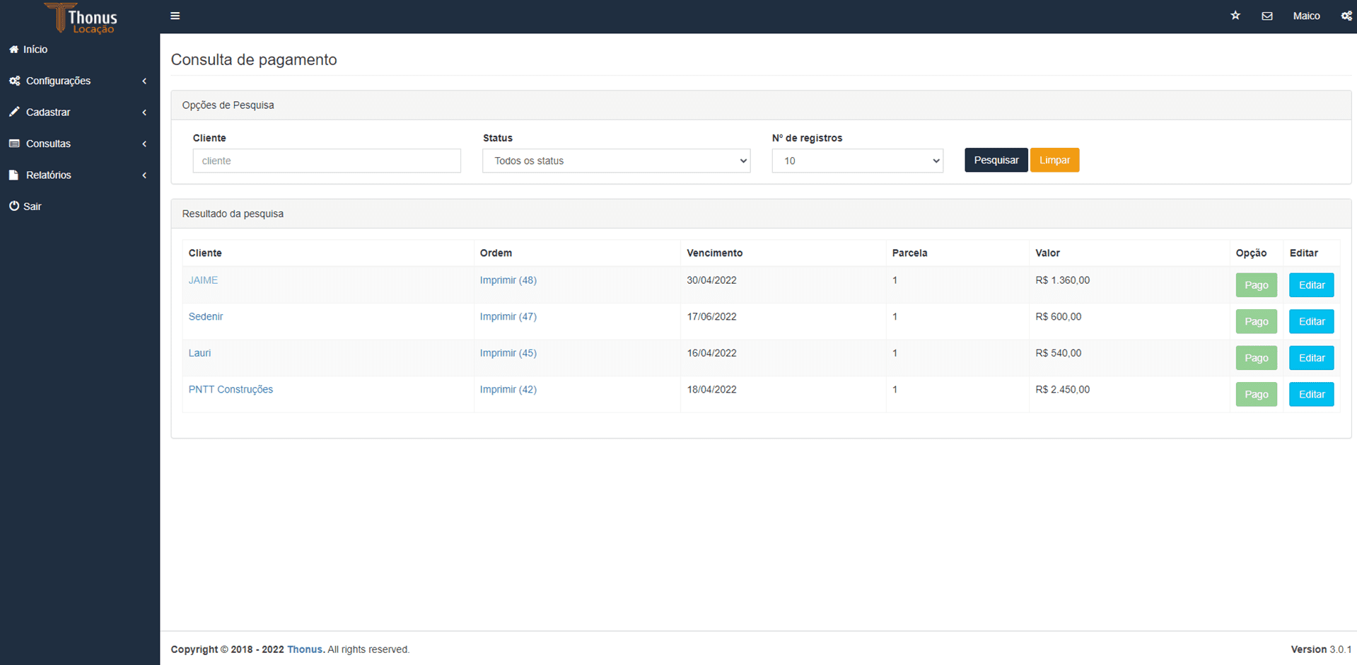Click the date 17/06/2022
Screen dimensions: 1357x665
click(x=711, y=316)
